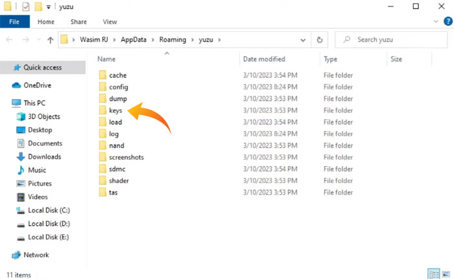454x279 pixels.
Task: Expand the ribbon with the chevron
Action: pos(436,22)
